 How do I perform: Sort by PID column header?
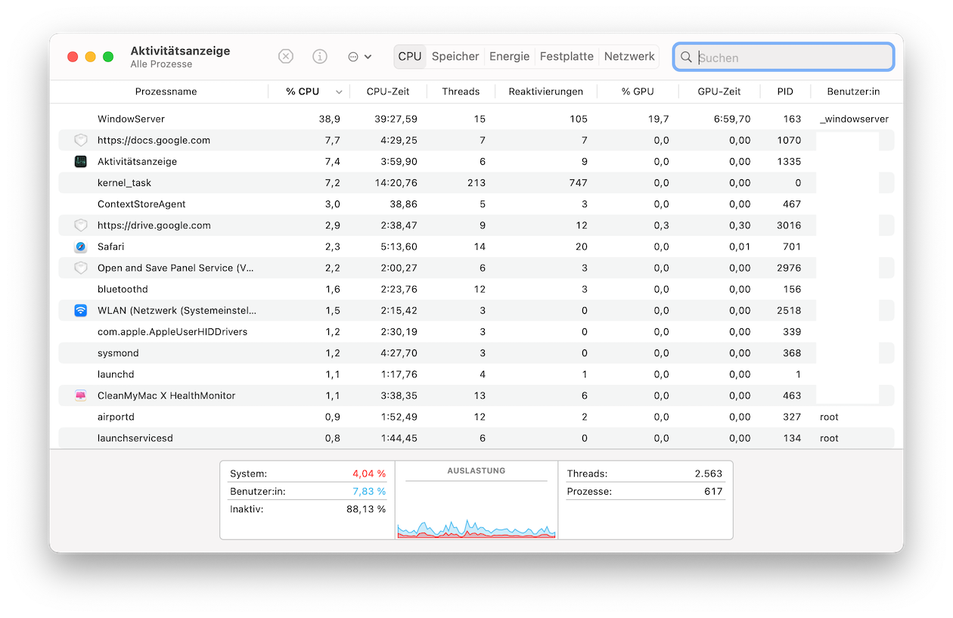pos(785,92)
